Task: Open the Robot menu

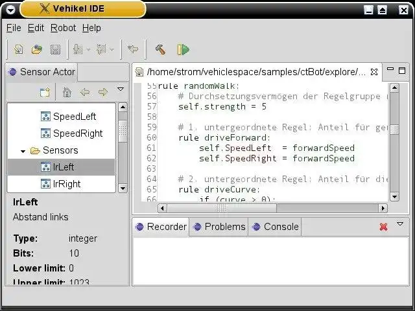Action: (x=63, y=28)
